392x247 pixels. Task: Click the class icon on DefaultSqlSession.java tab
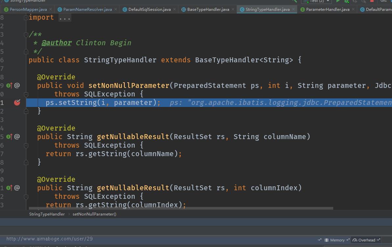tap(125, 10)
